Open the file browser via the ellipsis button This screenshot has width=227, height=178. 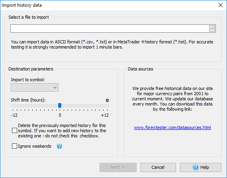pyautogui.click(x=212, y=29)
